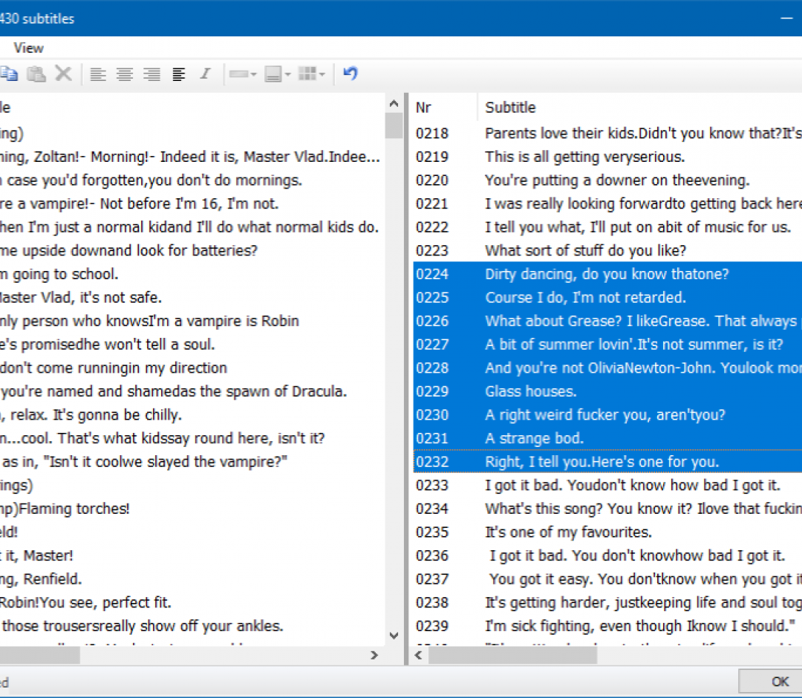
Task: Select left row 'Not before I'm 16, I'm not.'
Action: coord(192,204)
